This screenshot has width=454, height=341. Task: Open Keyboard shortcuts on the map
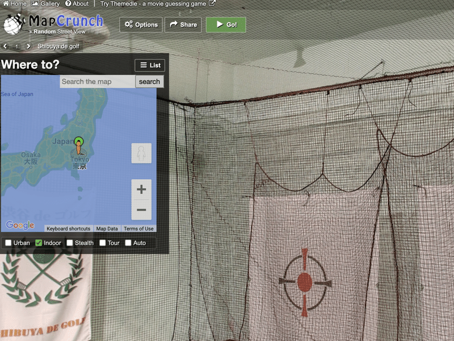click(x=69, y=229)
